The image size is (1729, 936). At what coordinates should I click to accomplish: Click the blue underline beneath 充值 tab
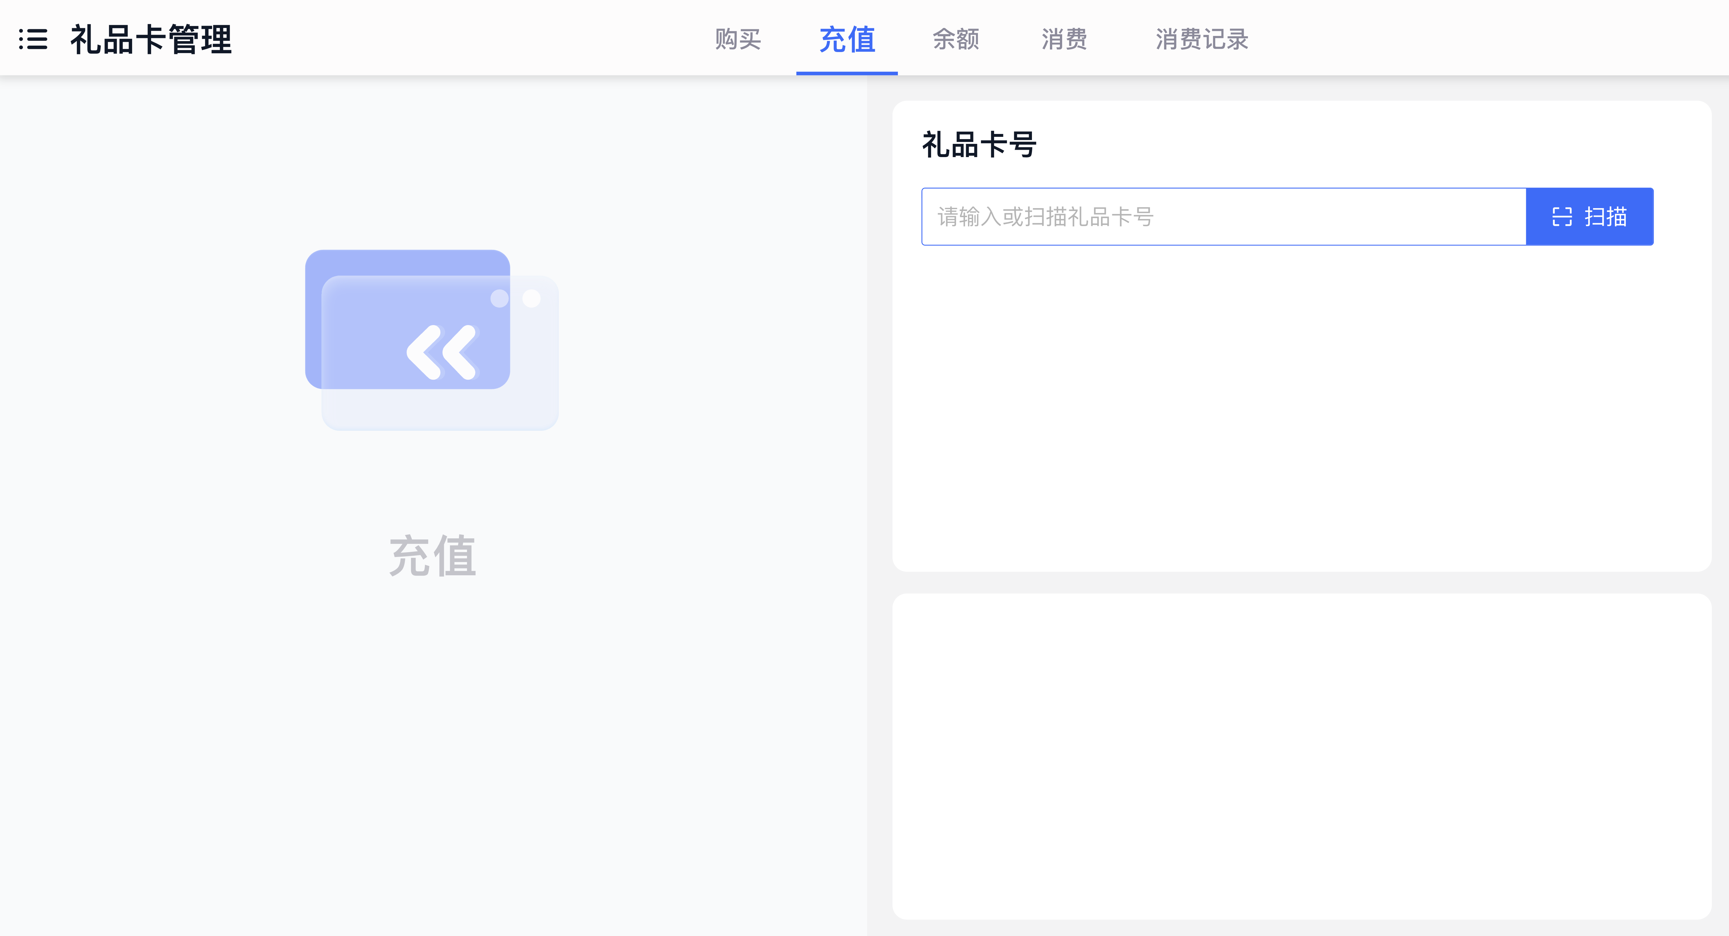(847, 73)
